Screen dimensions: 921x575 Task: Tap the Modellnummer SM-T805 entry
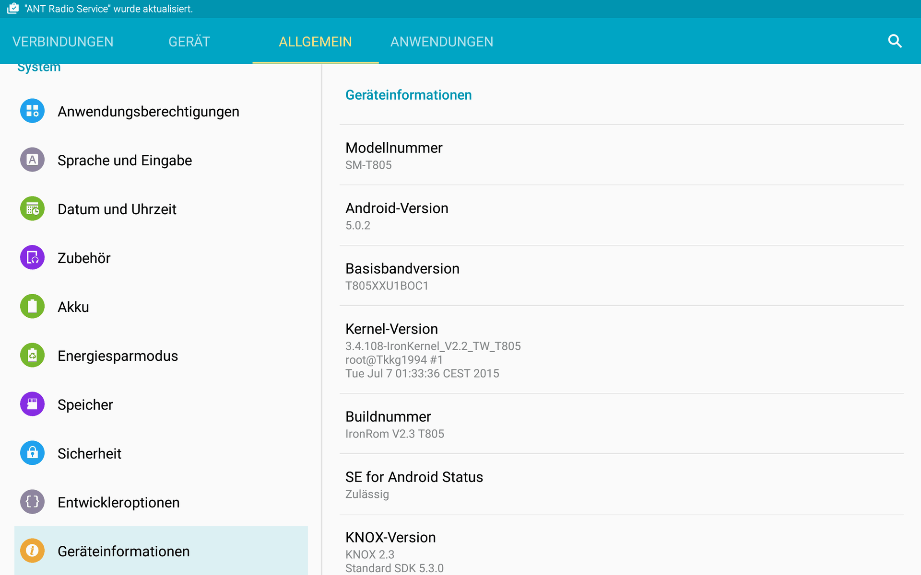[x=622, y=155]
